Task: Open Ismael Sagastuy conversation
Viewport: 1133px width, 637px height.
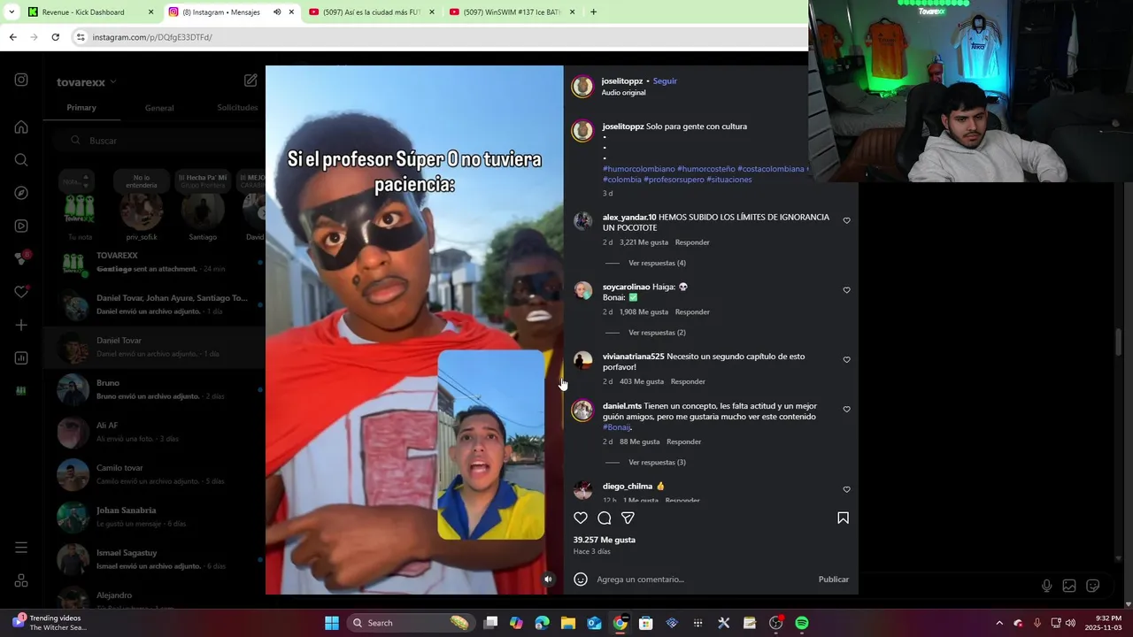Action: (x=154, y=559)
